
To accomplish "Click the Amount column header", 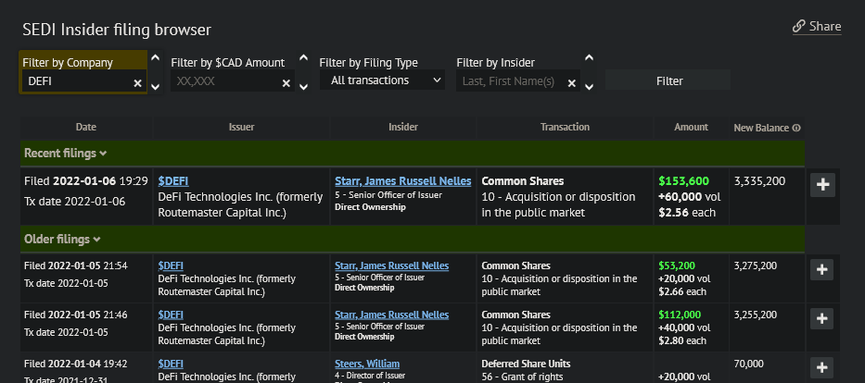I will click(x=691, y=127).
